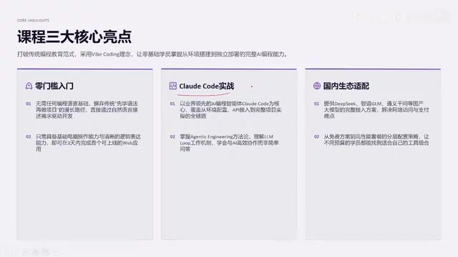Click the rocket icon beside 零门槛入门
Image resolution: width=458 pixels, height=257 pixels.
tap(29, 86)
